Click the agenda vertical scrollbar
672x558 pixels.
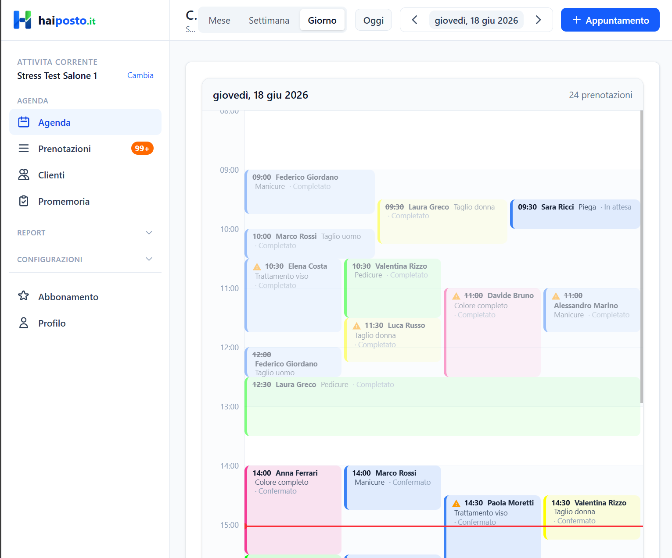642,256
